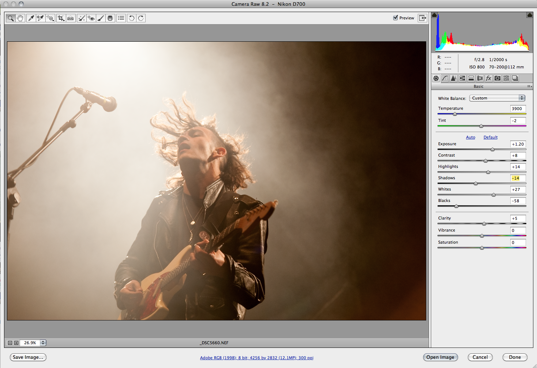Click the Tint value field -2
537x368 pixels.
pos(518,121)
